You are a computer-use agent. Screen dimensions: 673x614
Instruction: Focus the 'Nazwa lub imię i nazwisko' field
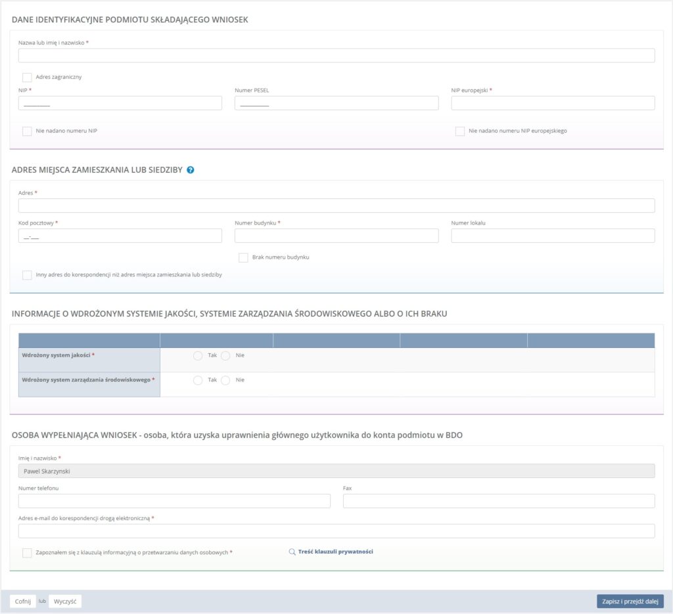click(x=336, y=56)
